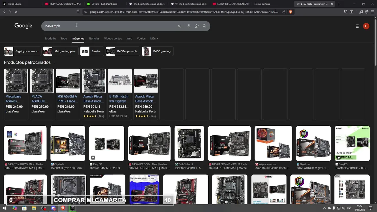Start voice search with microphone icon
Screen dimensions: 377x212
(x=189, y=26)
